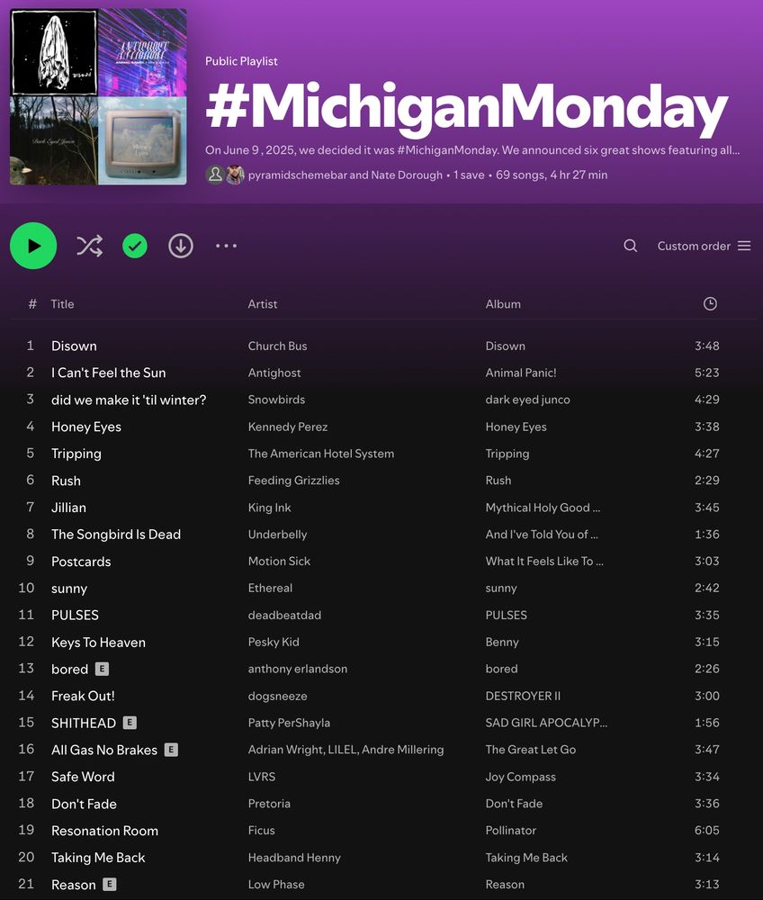Open the album The Great Let Go
Viewport: 763px width, 900px height.
531,750
